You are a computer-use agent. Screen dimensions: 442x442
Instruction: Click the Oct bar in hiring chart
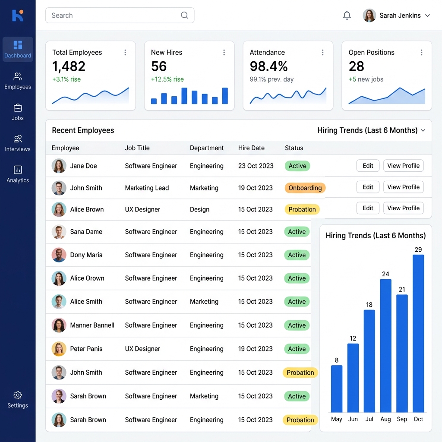pos(418,334)
